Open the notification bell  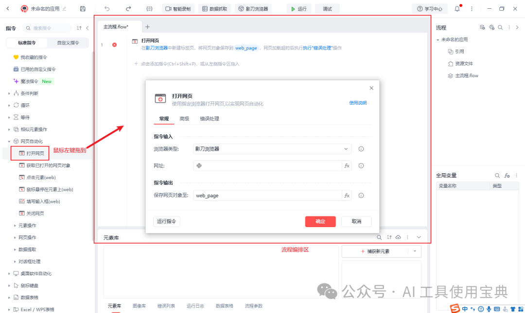457,9
